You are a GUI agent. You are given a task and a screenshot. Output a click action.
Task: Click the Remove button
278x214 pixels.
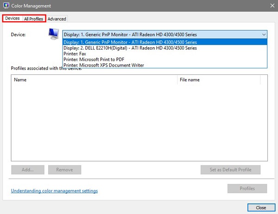click(64, 170)
